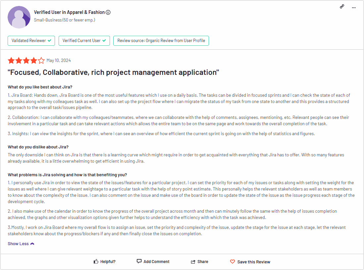Click the Share arrow icon

tap(193, 262)
